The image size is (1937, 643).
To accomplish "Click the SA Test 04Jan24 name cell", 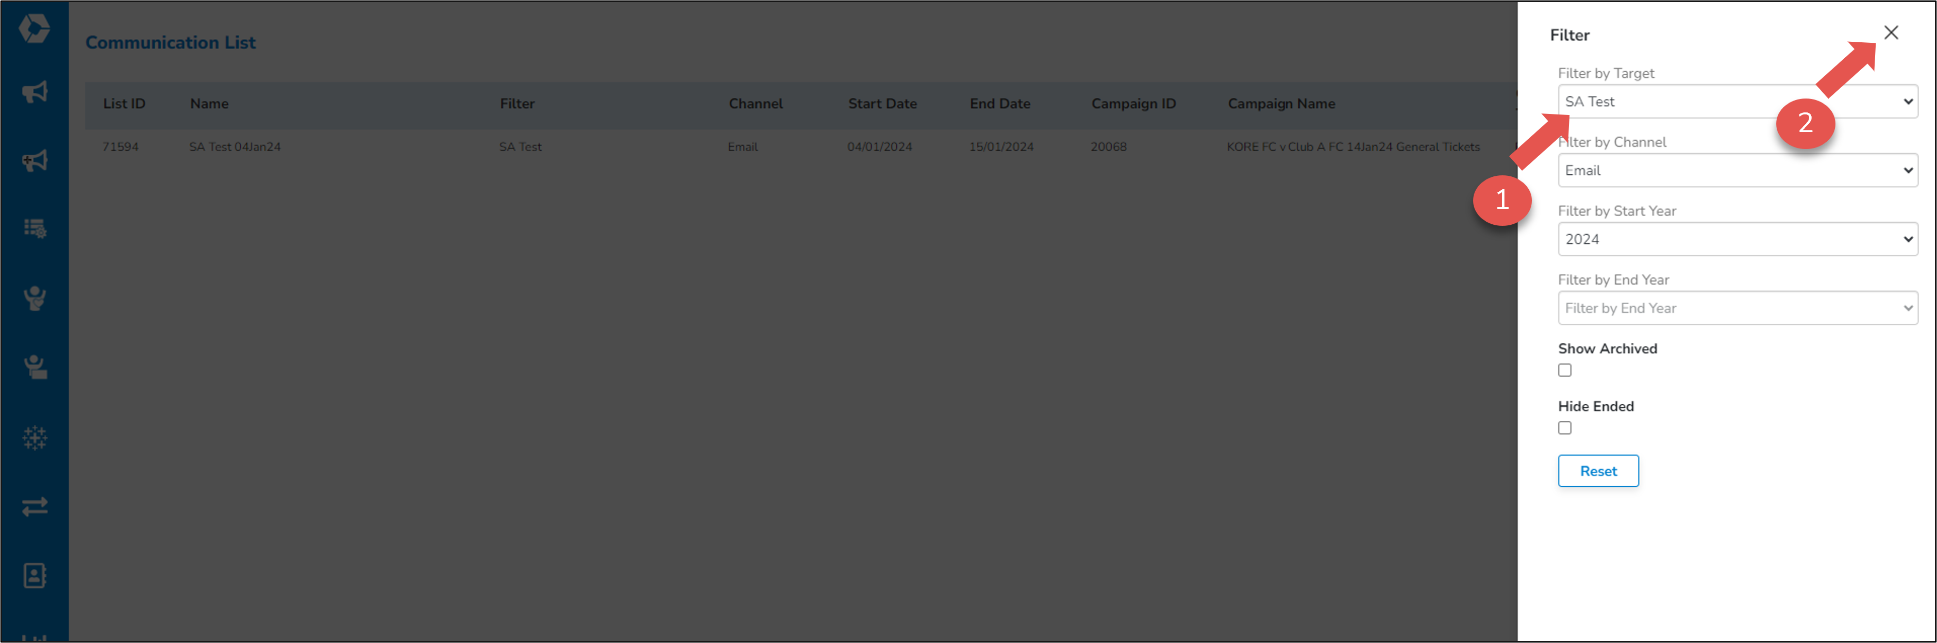I will click(235, 146).
